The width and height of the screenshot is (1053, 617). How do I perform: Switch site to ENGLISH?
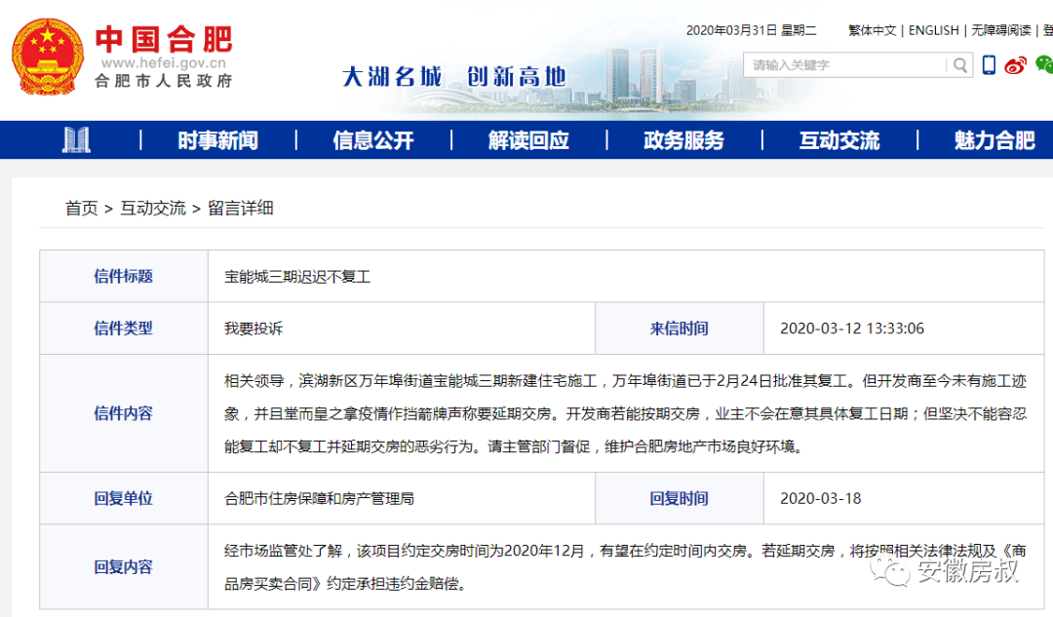click(x=933, y=30)
